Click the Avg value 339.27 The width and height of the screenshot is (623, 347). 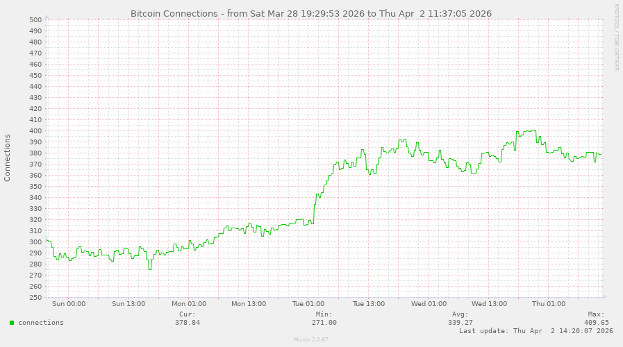click(460, 323)
